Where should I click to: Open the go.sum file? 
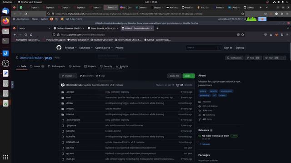(70, 153)
